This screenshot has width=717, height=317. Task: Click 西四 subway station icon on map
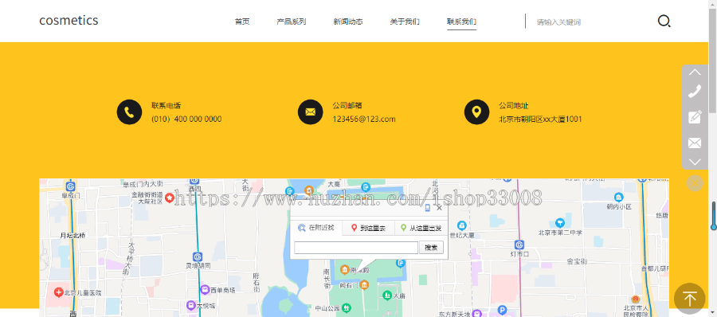pos(195,181)
